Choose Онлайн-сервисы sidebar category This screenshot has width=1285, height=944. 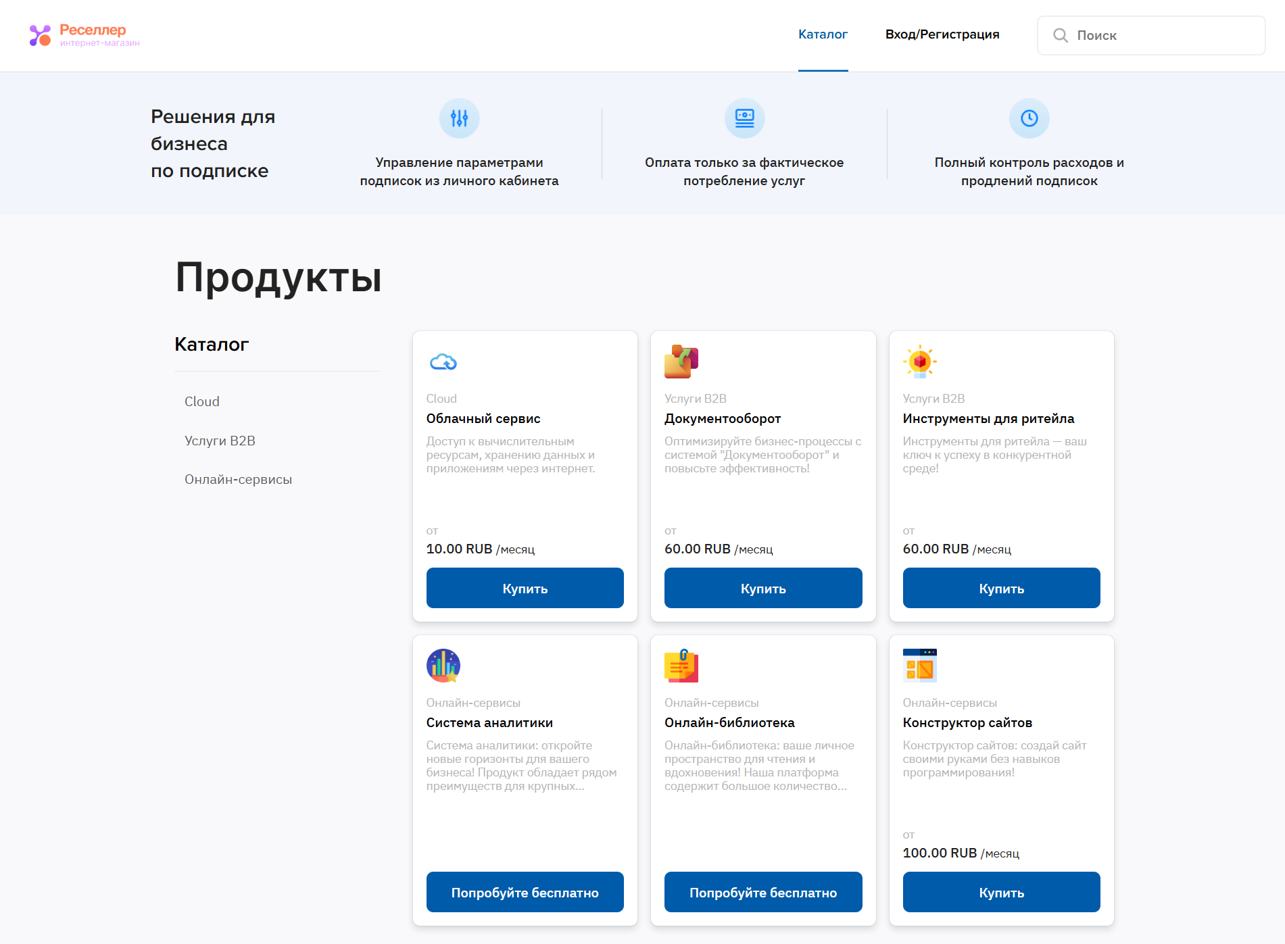(238, 479)
